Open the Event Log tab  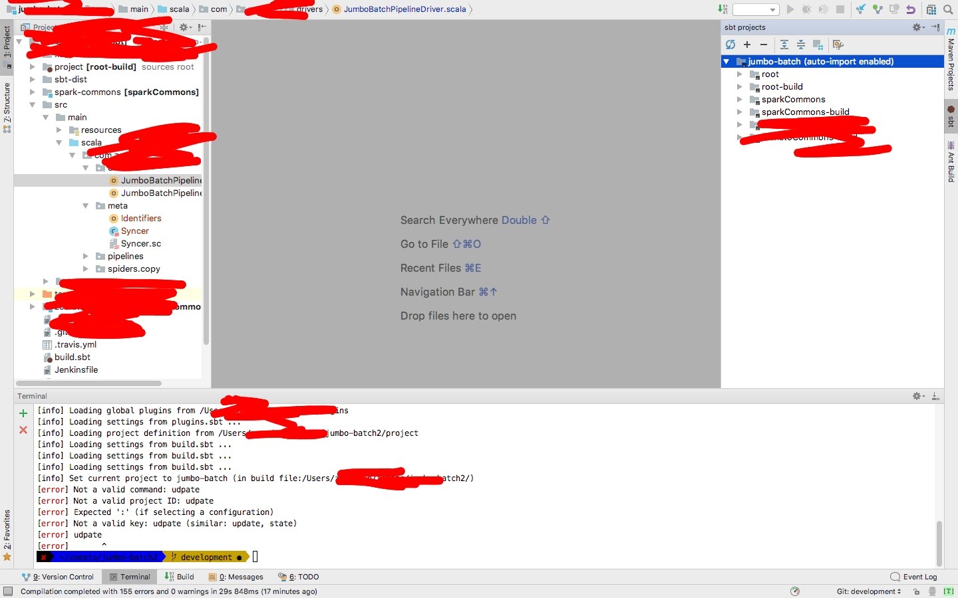[914, 577]
